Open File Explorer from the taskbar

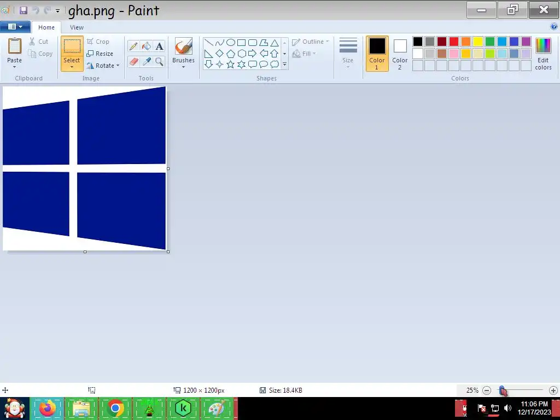(x=81, y=408)
